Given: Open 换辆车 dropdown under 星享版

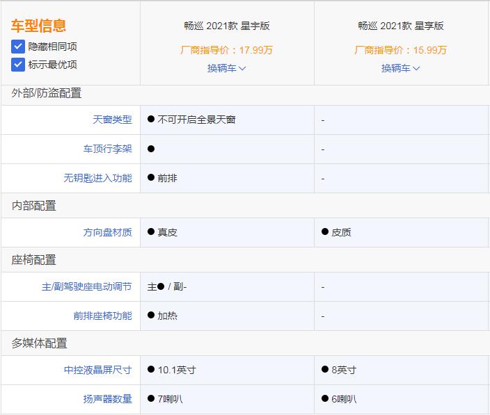Looking at the screenshot, I should [400, 68].
